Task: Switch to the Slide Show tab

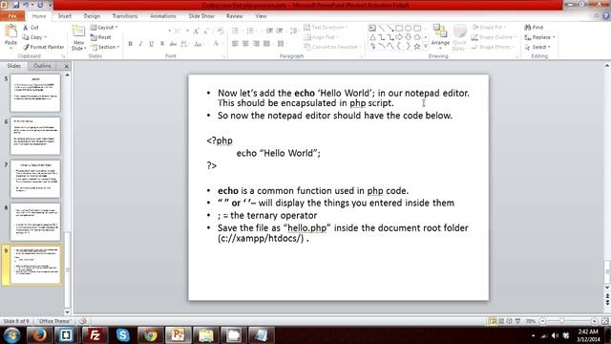Action: (201, 16)
